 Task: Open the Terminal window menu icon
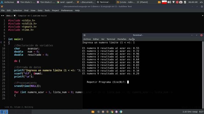[x=84, y=35]
